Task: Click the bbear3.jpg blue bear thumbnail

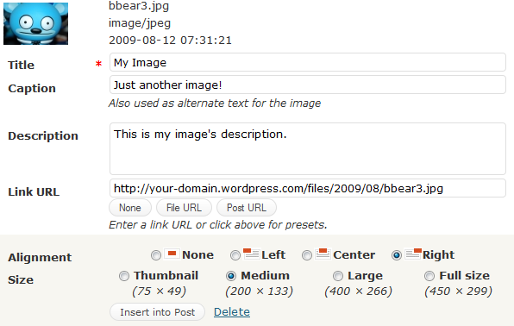Action: coord(35,23)
